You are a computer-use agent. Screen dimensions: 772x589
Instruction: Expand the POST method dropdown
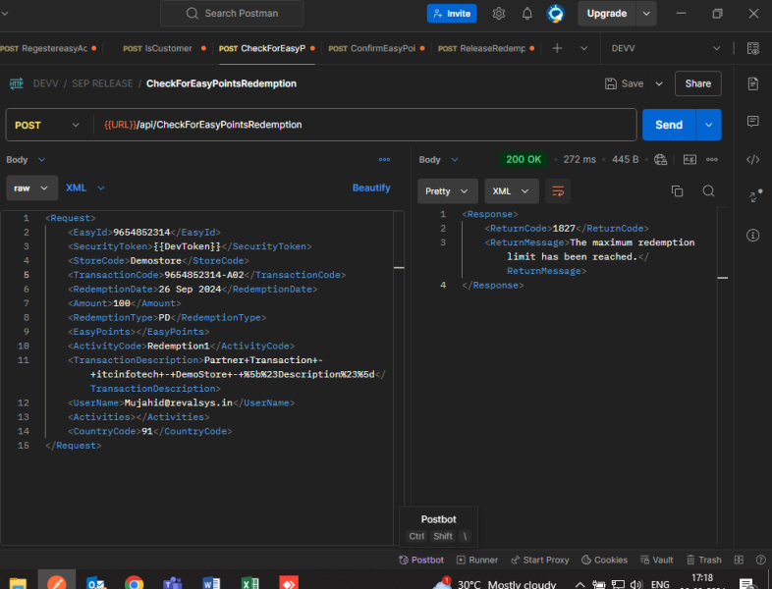[48, 126]
